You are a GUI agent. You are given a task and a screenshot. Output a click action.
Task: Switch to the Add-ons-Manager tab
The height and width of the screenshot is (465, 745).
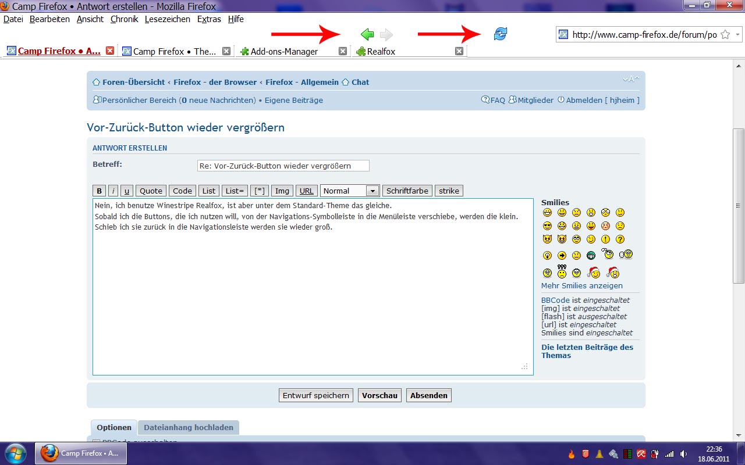tap(293, 51)
